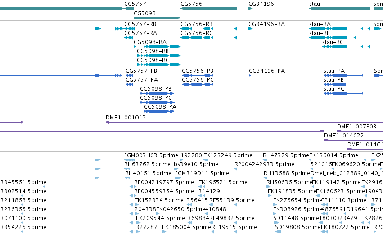Select EST EK276654.5prime

pos(297,201)
